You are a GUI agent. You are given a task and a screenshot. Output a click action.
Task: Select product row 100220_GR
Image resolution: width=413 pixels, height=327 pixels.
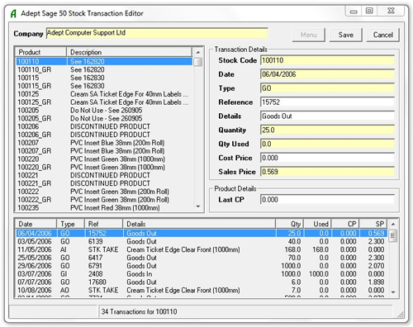[x=104, y=167]
